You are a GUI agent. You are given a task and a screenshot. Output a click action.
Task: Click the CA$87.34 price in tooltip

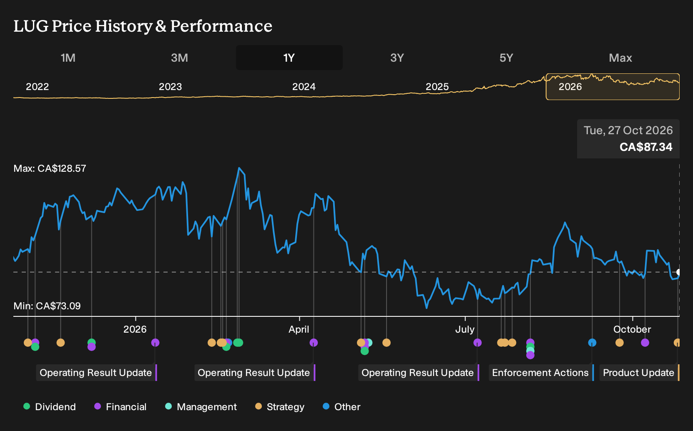[x=646, y=147]
